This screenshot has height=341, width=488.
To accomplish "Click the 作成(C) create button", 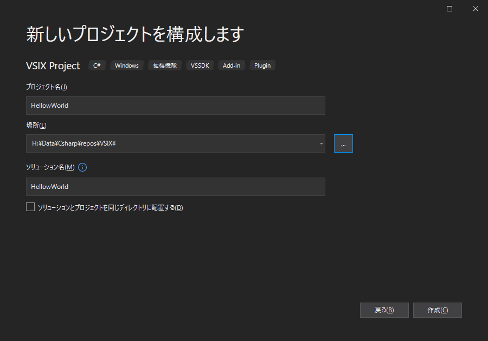I will [x=437, y=310].
